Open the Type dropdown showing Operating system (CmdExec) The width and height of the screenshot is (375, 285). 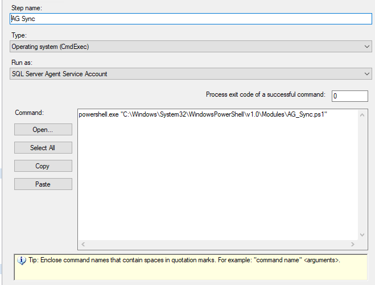[x=191, y=47]
